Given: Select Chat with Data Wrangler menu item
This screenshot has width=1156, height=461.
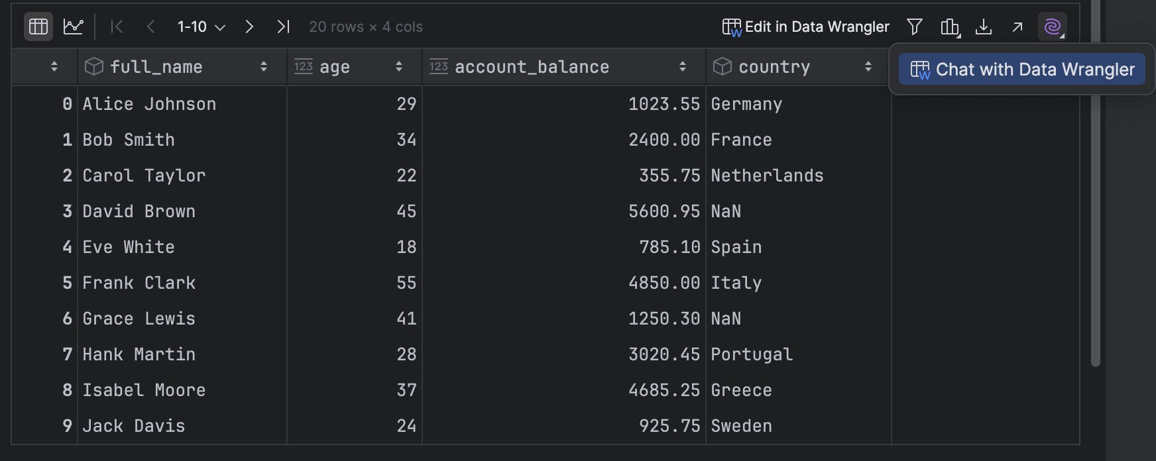Looking at the screenshot, I should pos(1022,70).
